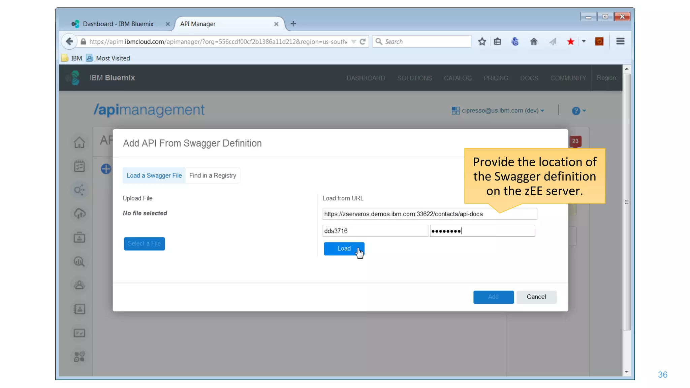
Task: Select Load a Swagger File tab
Action: pos(154,175)
